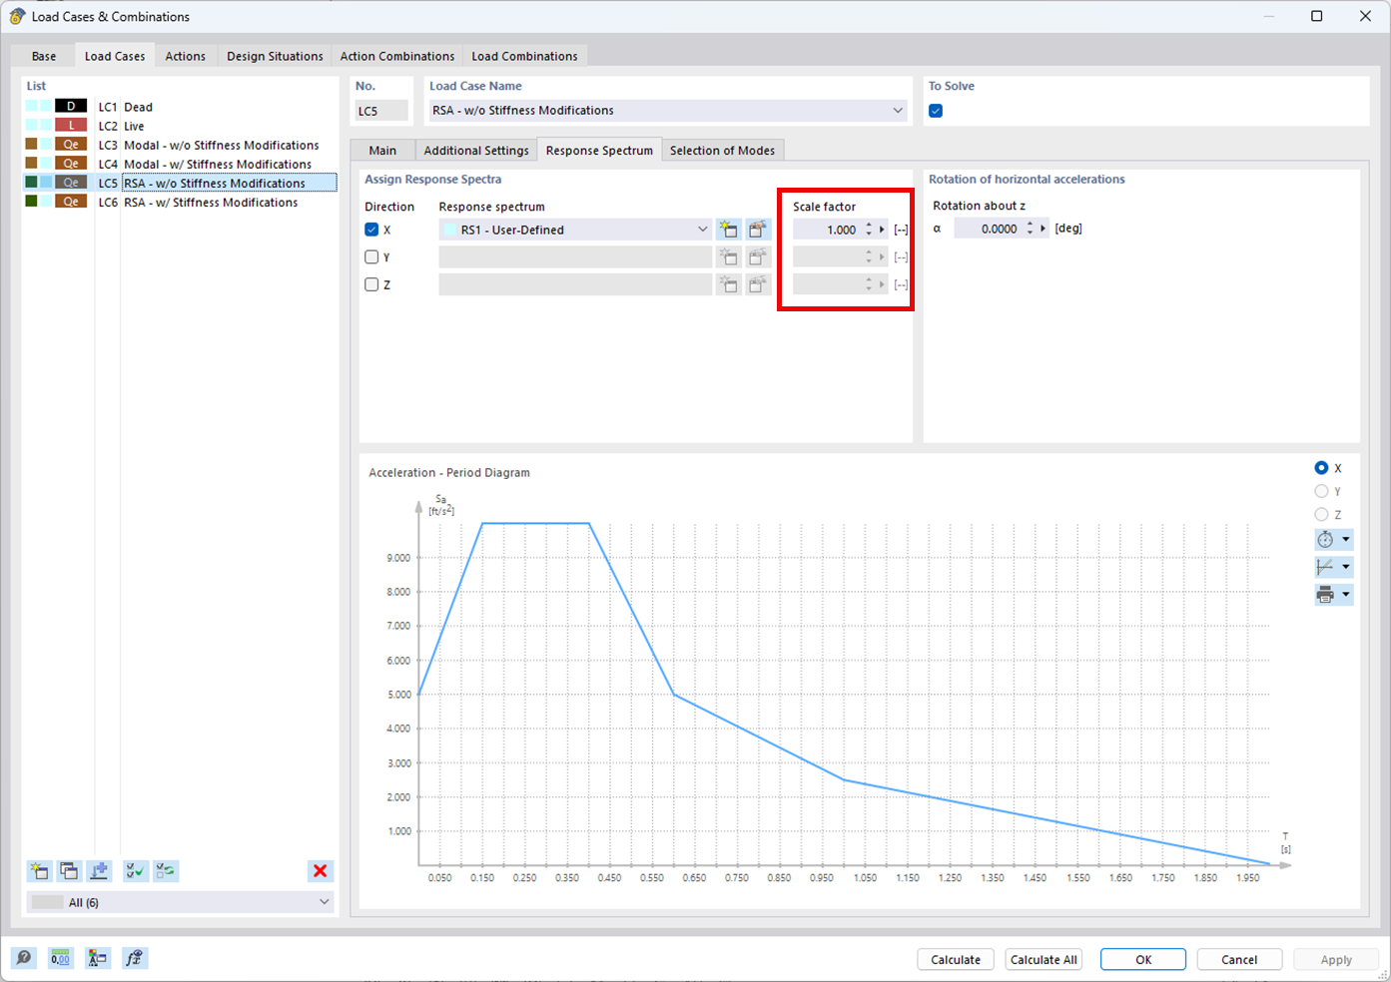Open the units and decimal places settings
The image size is (1391, 982).
(60, 958)
